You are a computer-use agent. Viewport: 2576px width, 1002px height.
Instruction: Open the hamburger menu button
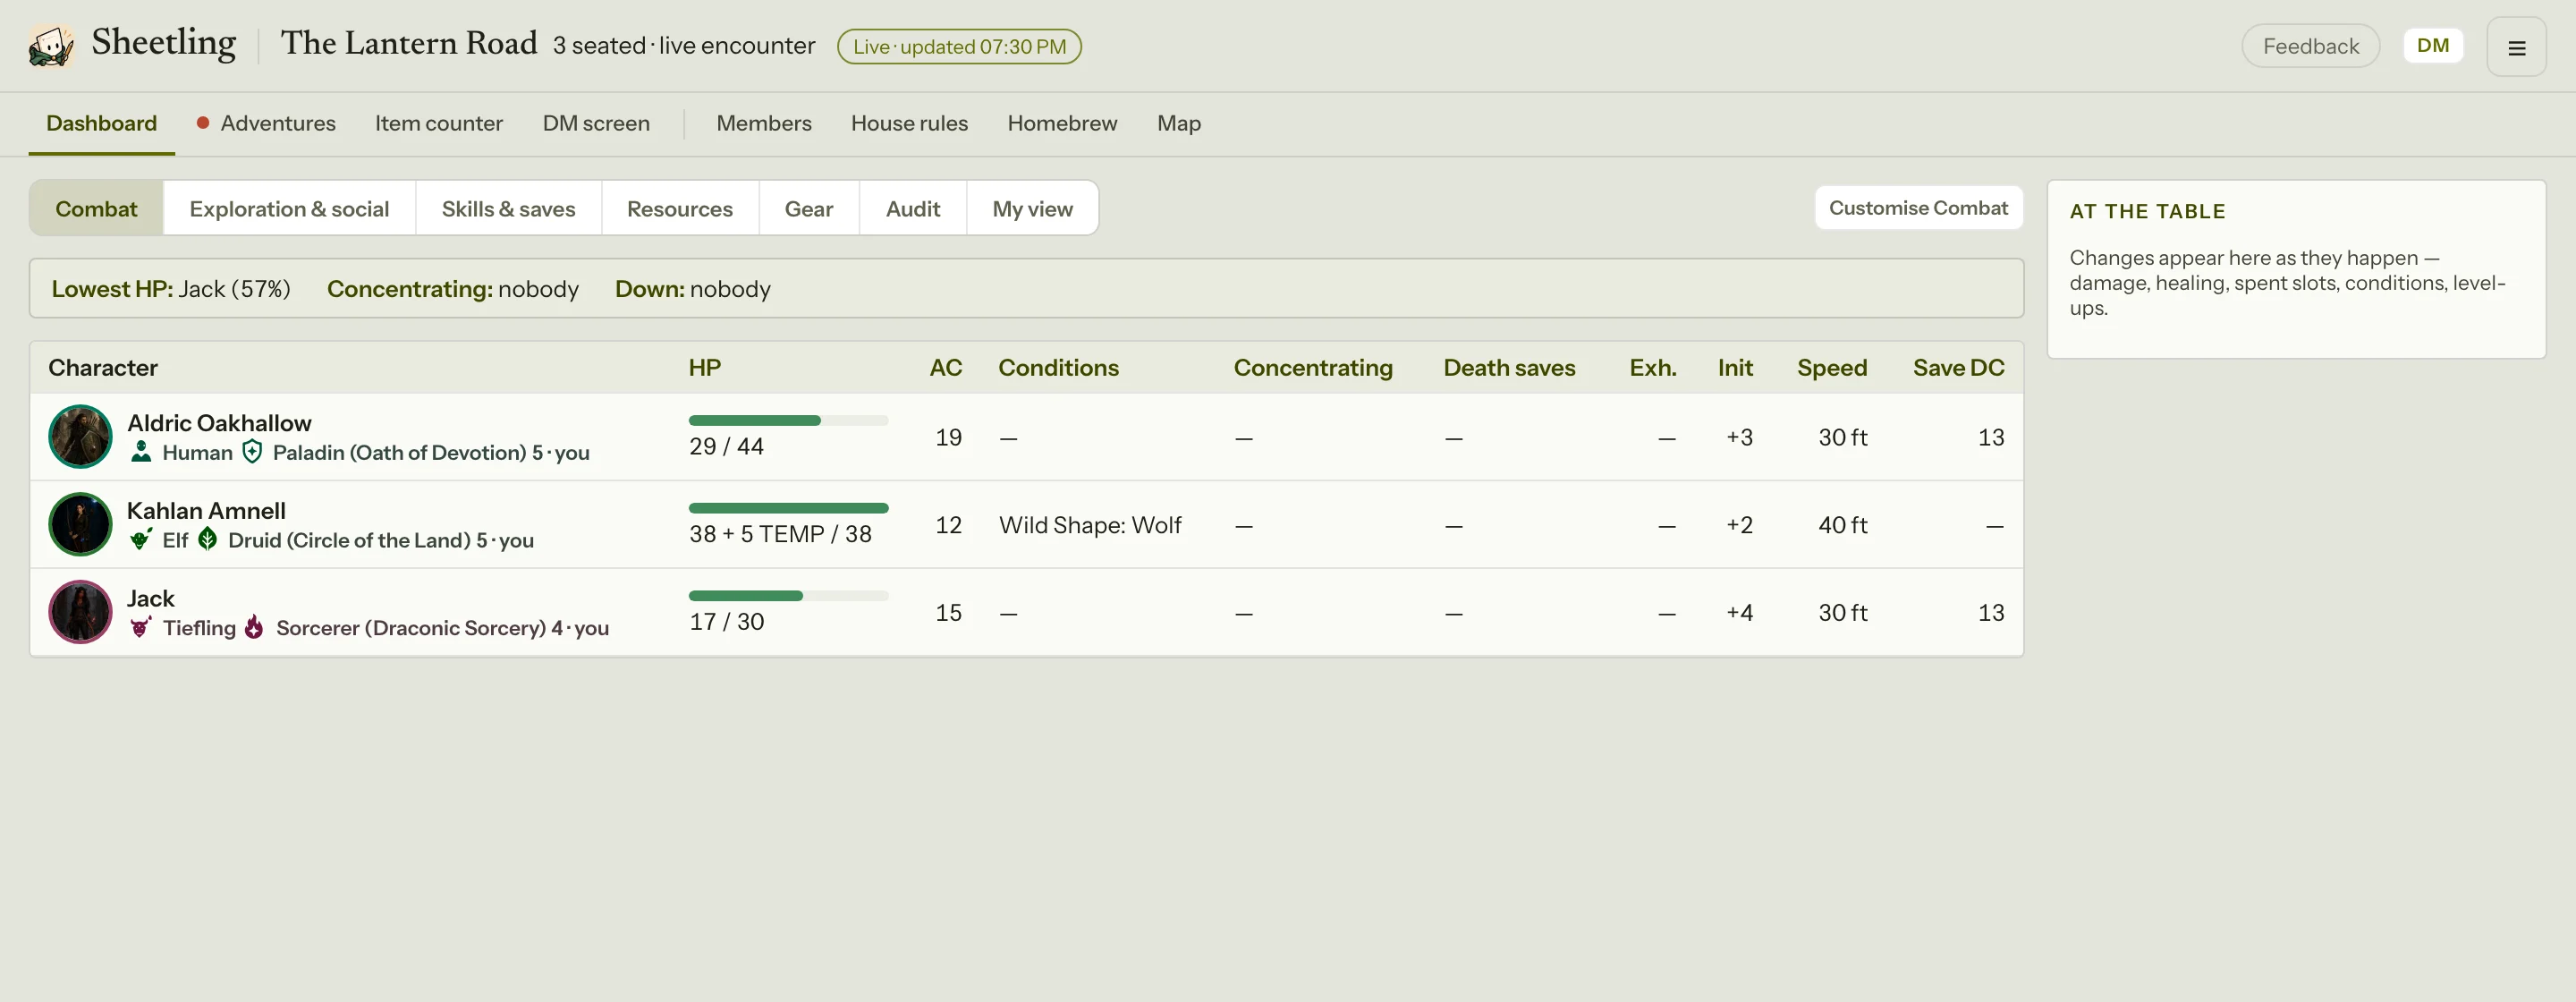point(2516,47)
